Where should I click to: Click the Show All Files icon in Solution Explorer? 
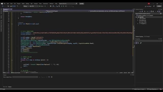point(153,11)
